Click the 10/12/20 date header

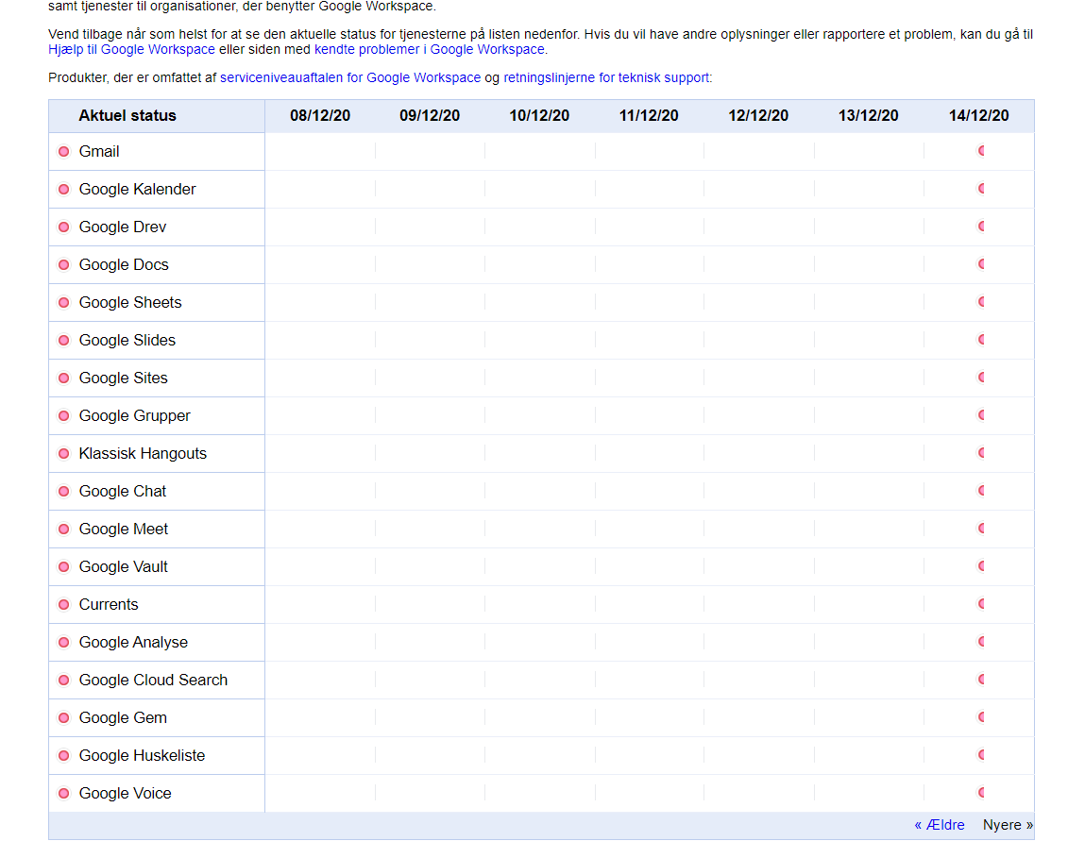tap(539, 116)
